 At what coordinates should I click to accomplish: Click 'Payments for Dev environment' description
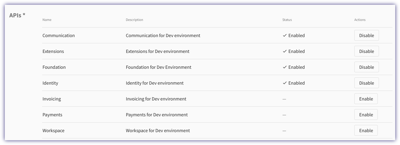pyautogui.click(x=157, y=115)
